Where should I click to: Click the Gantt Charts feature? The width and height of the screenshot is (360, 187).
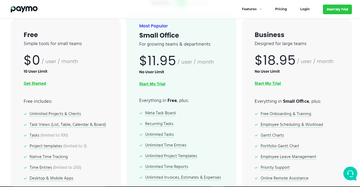(272, 135)
